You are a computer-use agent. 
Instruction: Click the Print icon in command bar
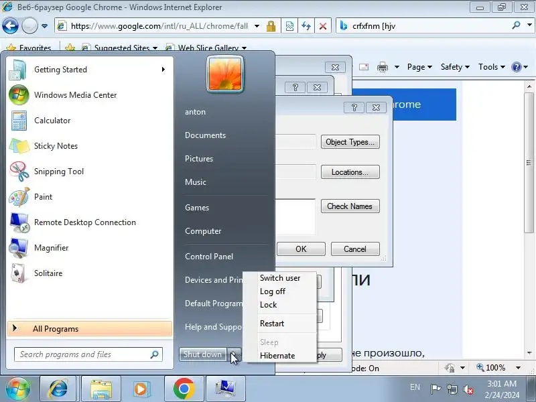pos(382,67)
